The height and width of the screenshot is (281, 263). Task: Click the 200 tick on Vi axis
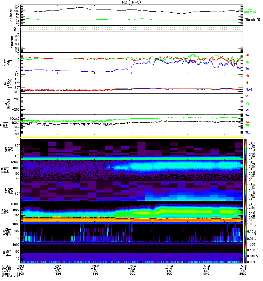pyautogui.click(x=17, y=99)
